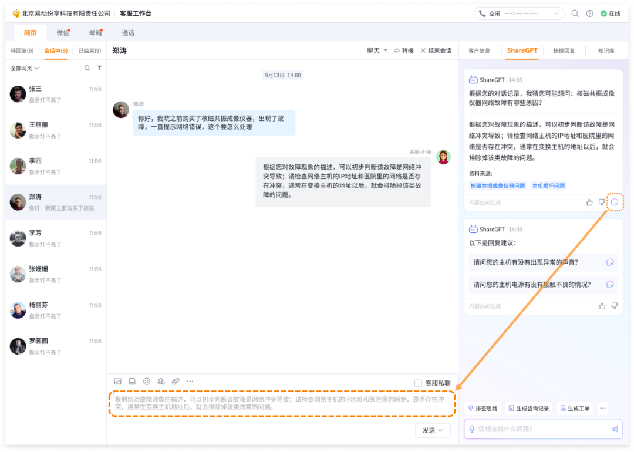Switch to the 网页 channel tab
Screen dimensions: 634x452
(x=30, y=33)
